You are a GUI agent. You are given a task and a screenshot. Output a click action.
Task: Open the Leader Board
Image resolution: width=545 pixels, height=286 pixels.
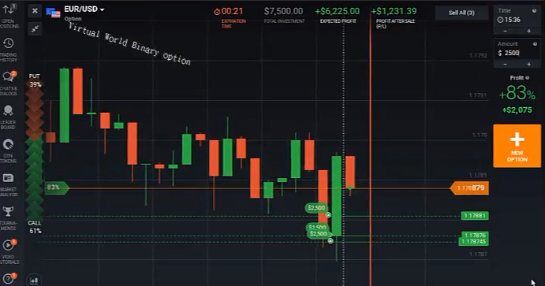[9, 117]
